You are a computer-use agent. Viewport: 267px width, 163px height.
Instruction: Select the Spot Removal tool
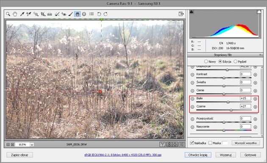[57, 14]
